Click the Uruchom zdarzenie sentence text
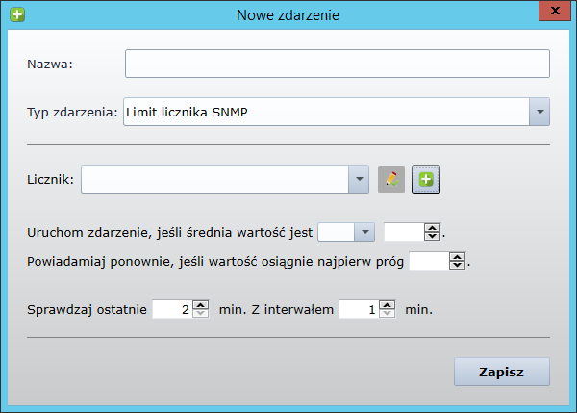 point(169,232)
